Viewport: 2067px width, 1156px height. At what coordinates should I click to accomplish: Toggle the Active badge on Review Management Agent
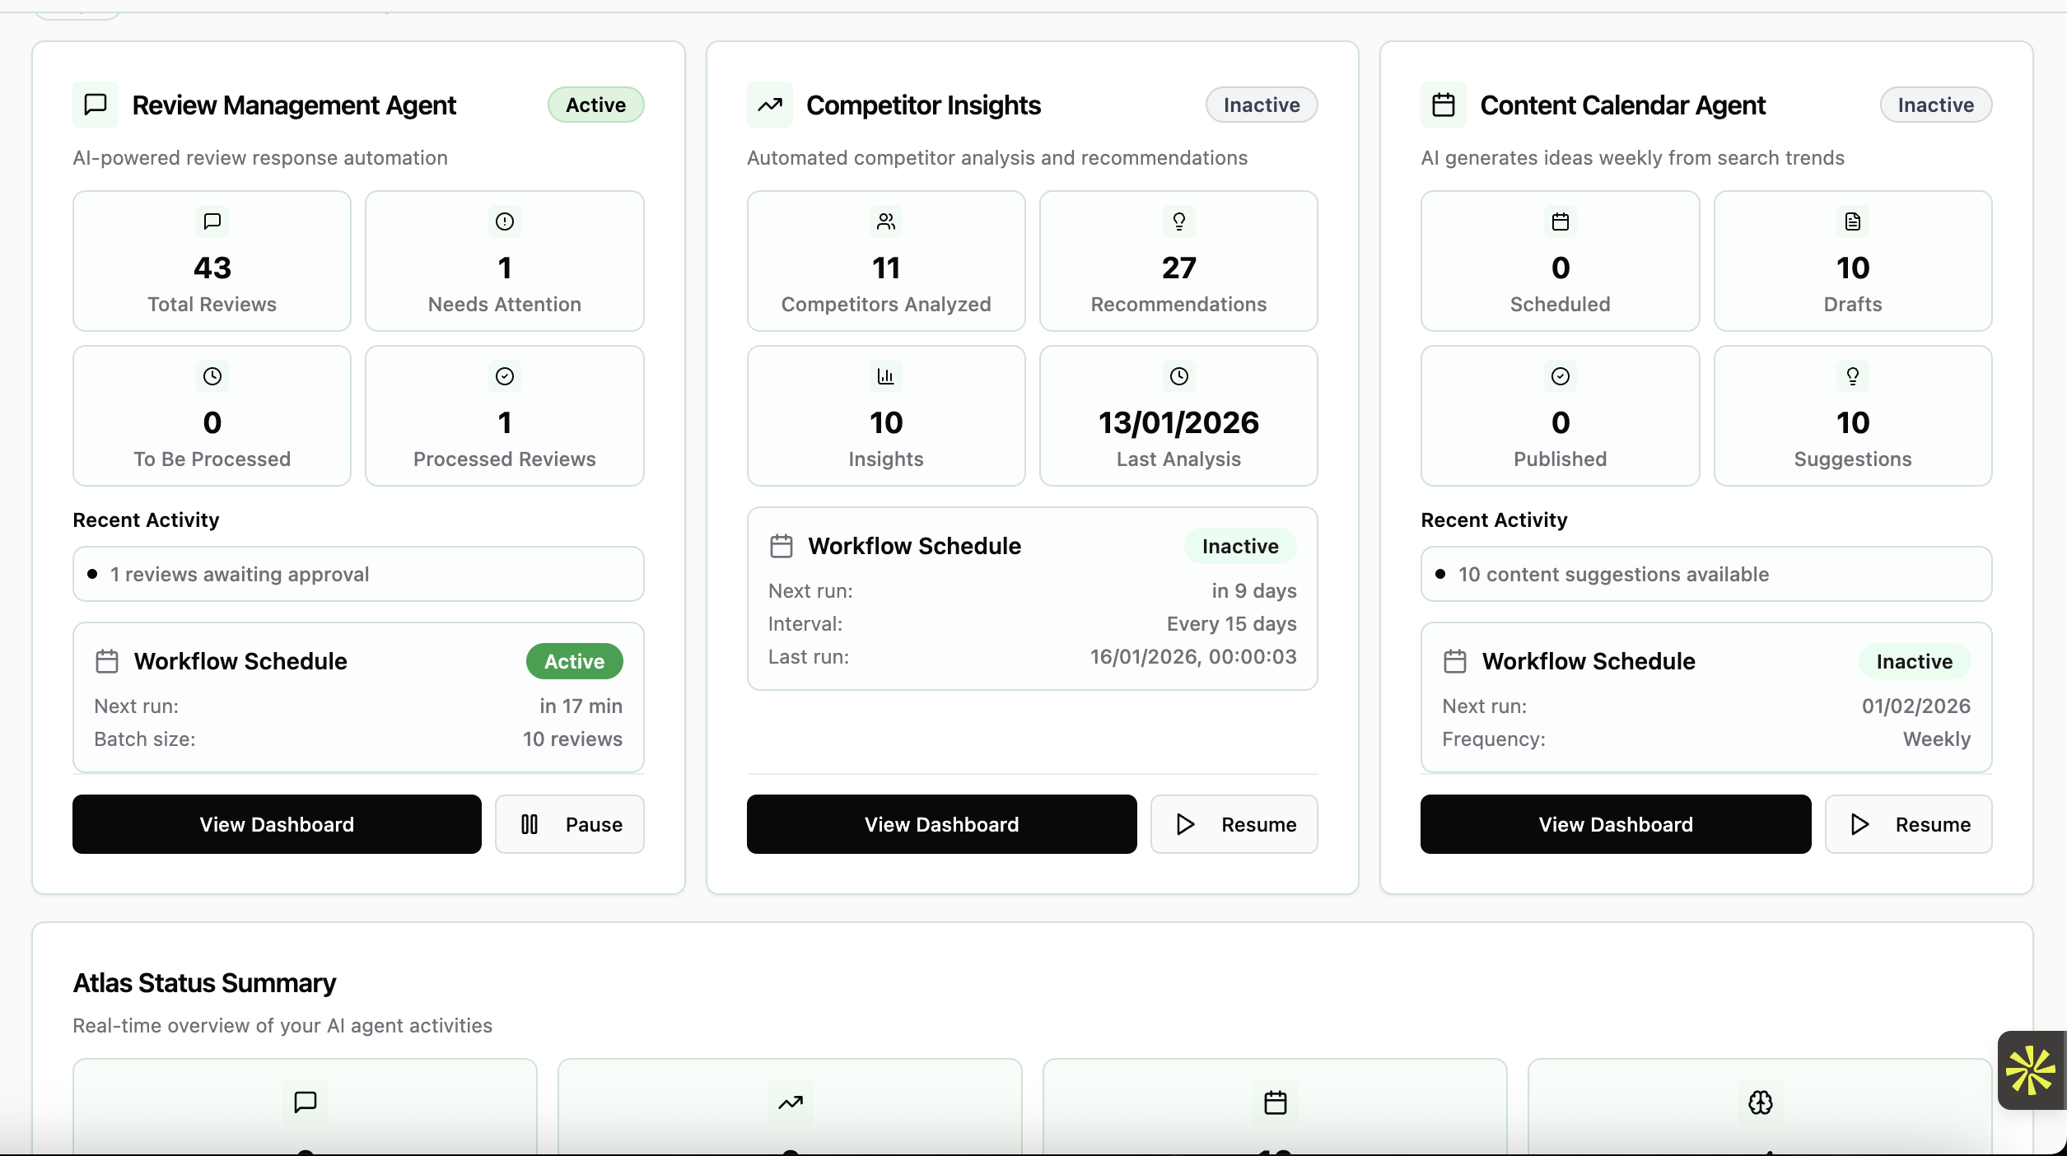[595, 105]
